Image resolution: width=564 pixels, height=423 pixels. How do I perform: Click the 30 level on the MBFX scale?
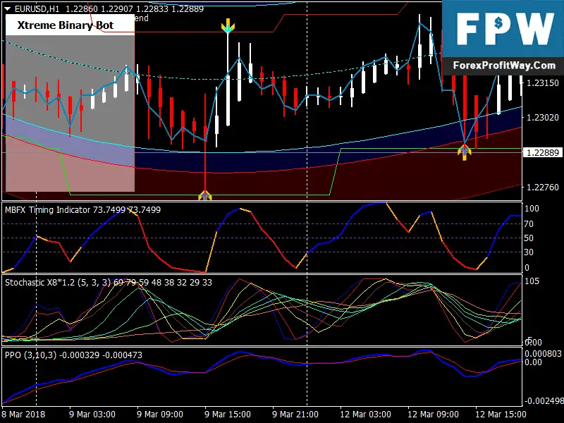coord(529,252)
